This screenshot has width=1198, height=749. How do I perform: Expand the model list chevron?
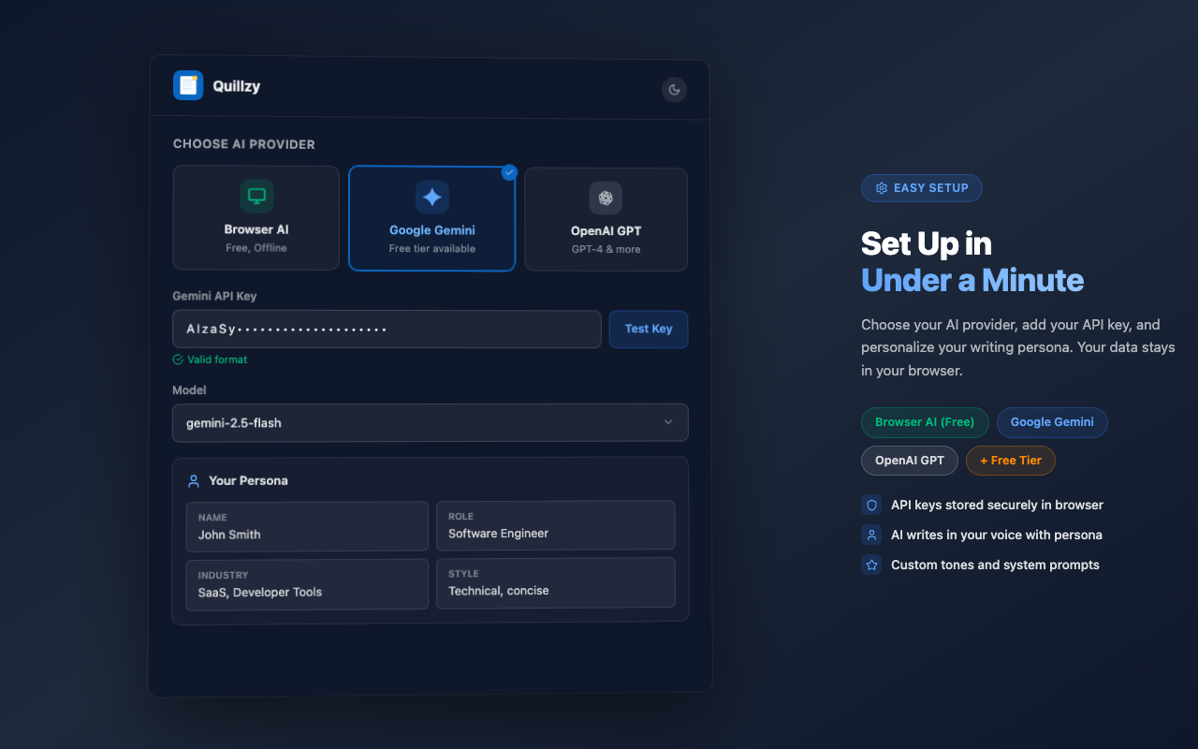point(669,422)
